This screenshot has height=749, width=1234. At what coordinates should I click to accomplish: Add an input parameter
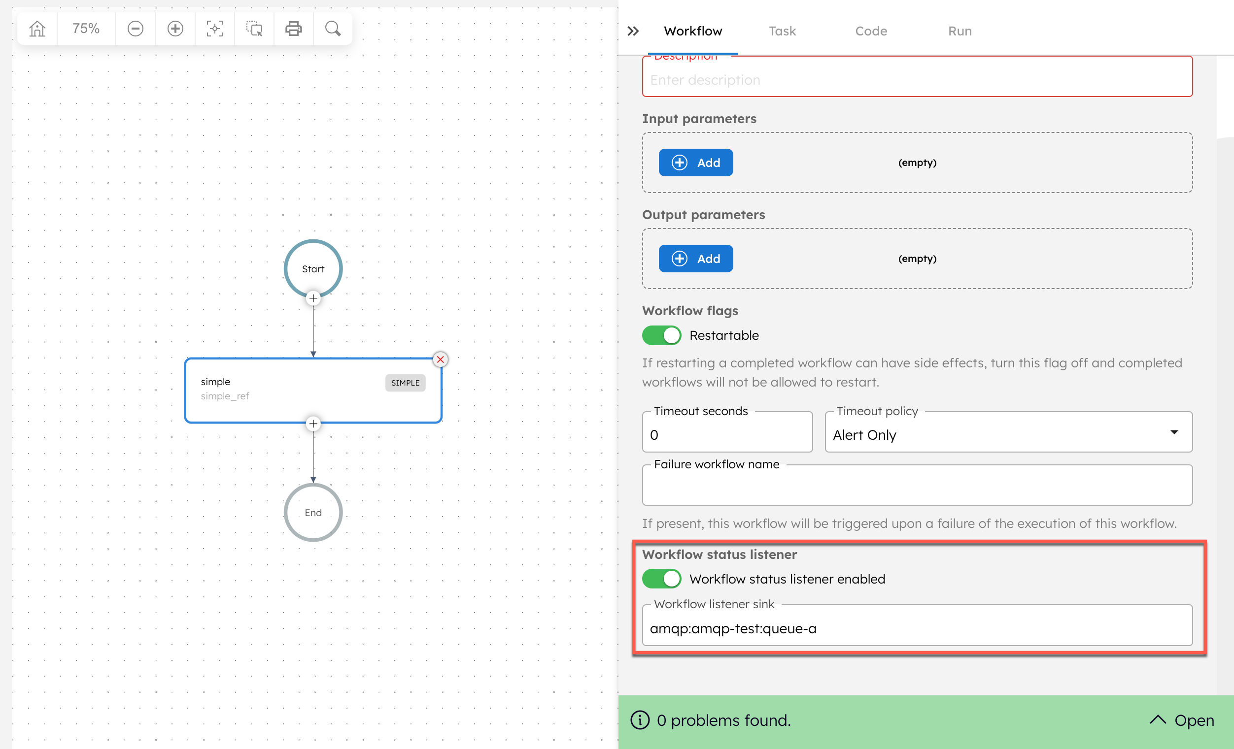pyautogui.click(x=696, y=162)
